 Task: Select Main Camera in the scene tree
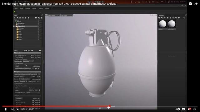pyautogui.click(x=21, y=23)
